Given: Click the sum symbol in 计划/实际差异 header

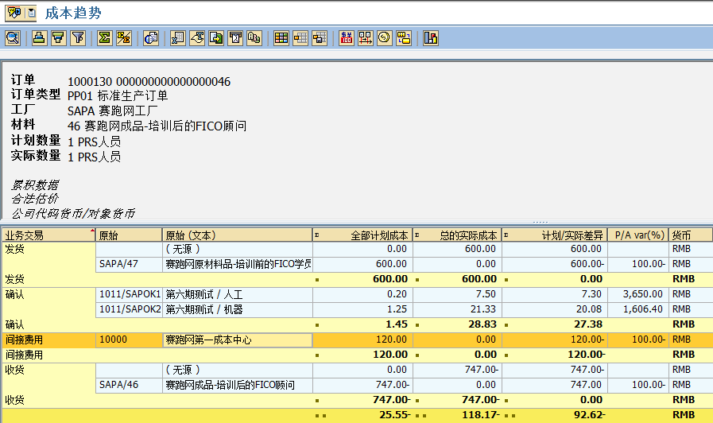Looking at the screenshot, I should 506,235.
